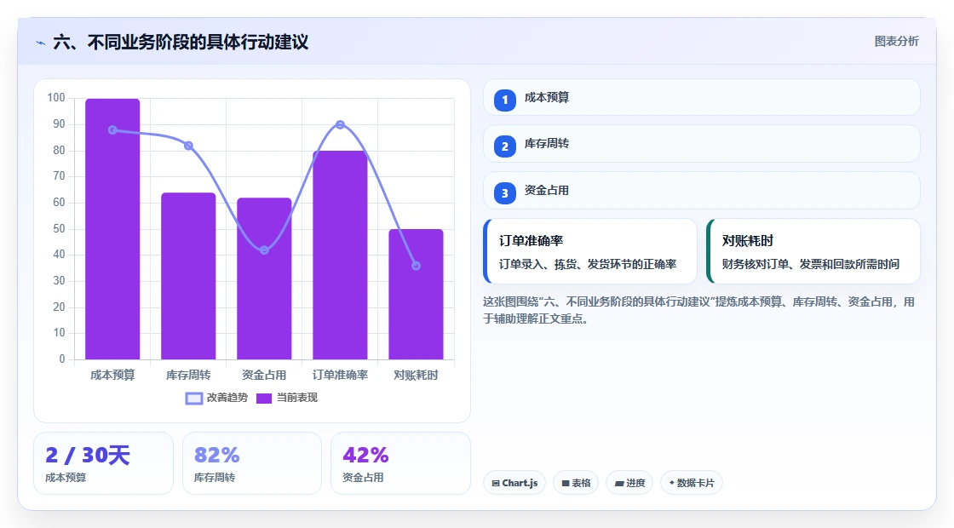Viewport: 954px width, 528px height.
Task: Click the x-axis label 资金占用
Action: (x=264, y=376)
